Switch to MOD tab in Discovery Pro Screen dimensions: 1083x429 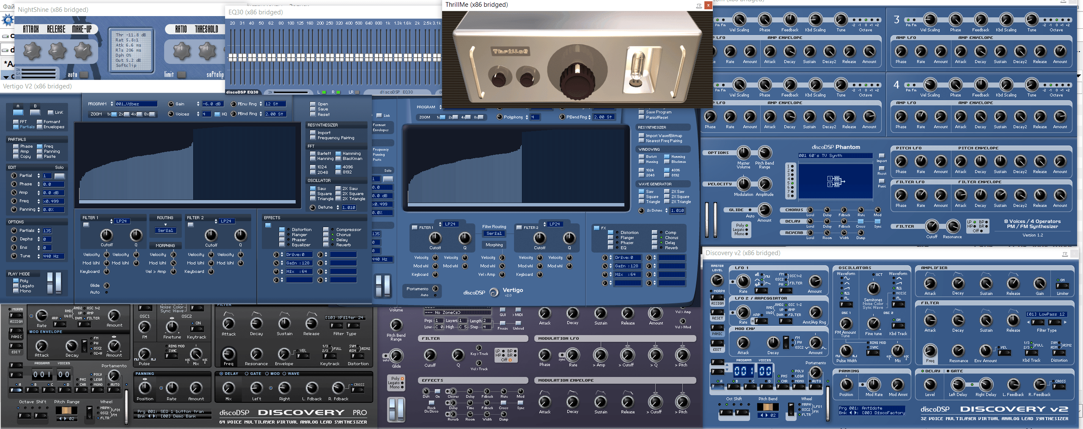(x=272, y=374)
